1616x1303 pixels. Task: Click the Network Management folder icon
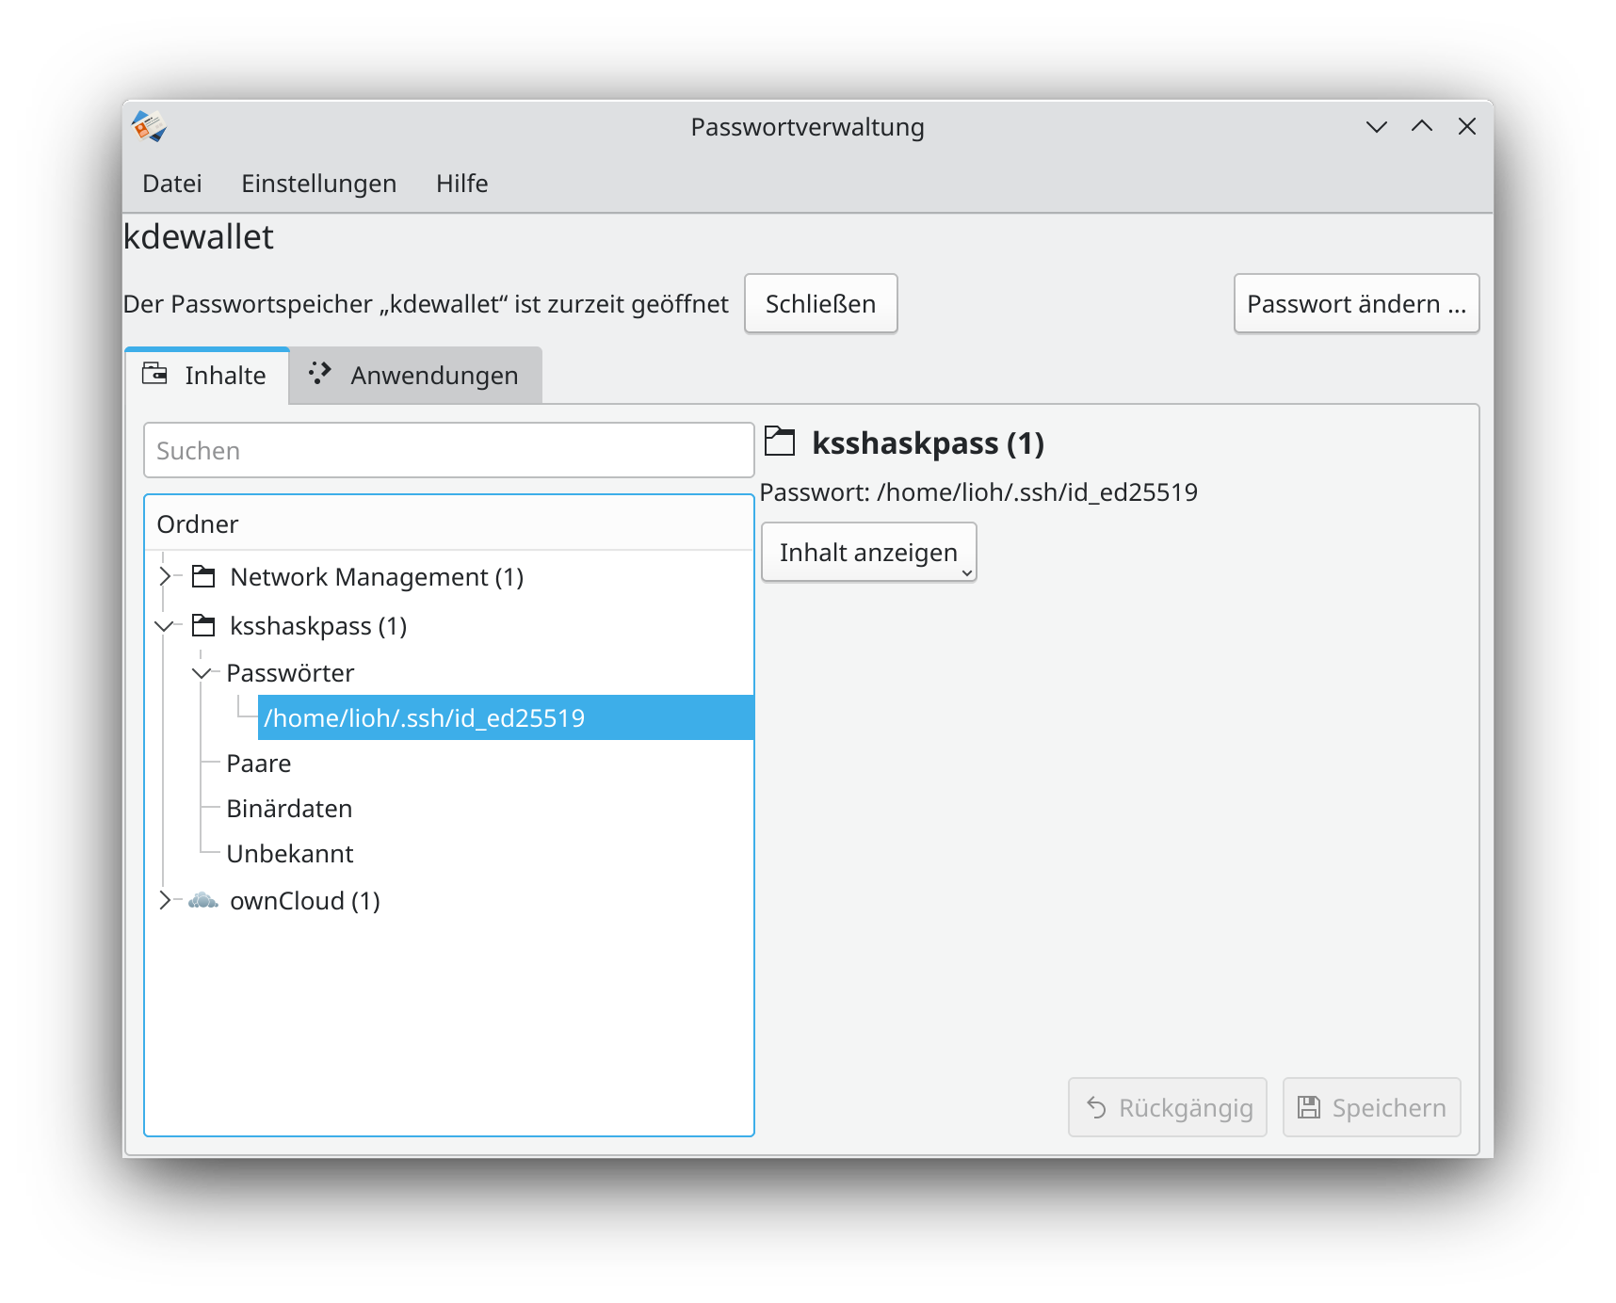pos(203,576)
